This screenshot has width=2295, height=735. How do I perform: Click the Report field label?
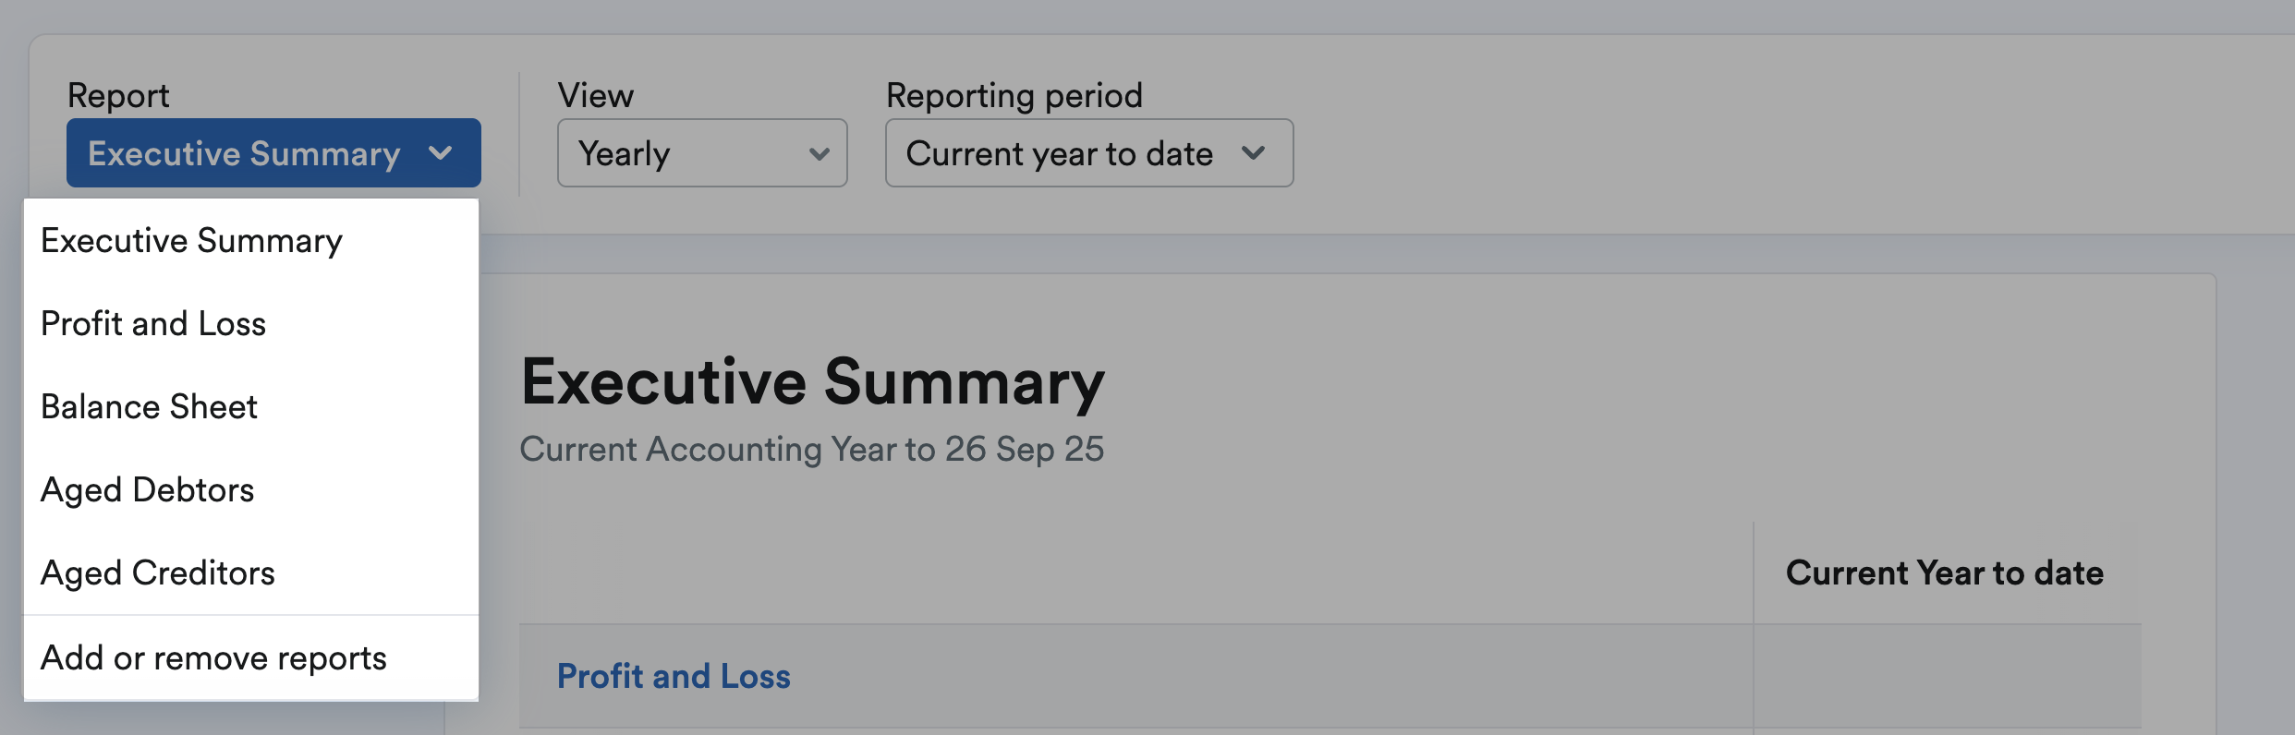coord(119,94)
